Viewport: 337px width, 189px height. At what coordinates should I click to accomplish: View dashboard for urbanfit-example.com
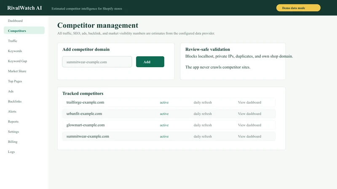249,114
